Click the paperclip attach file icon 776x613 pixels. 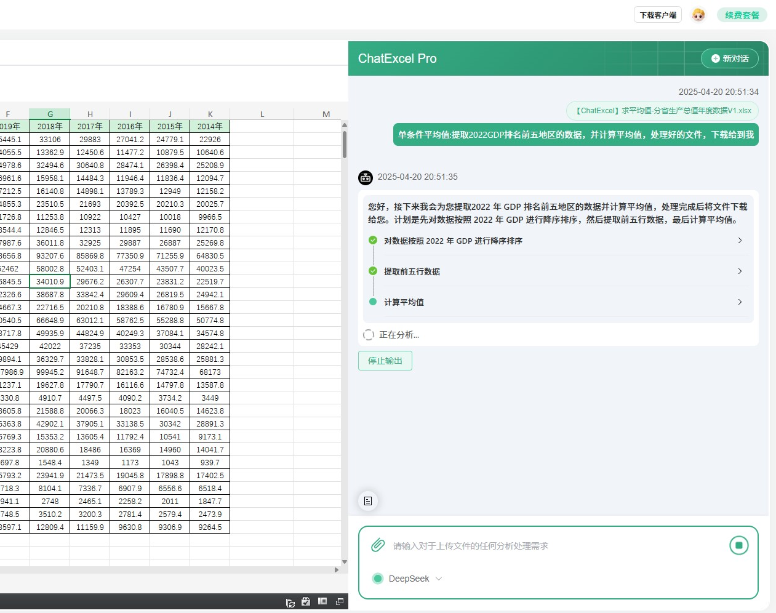378,545
